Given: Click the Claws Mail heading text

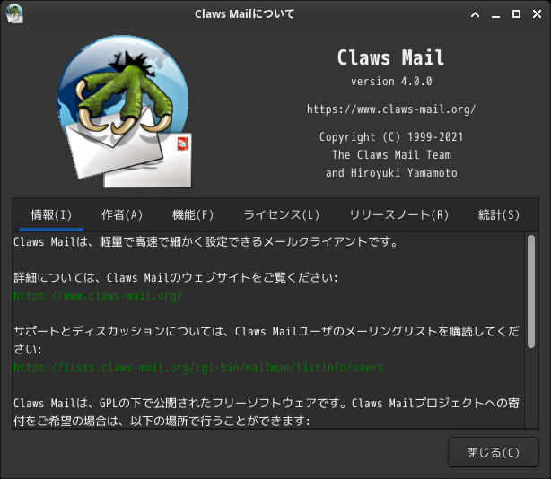Looking at the screenshot, I should pyautogui.click(x=390, y=57).
